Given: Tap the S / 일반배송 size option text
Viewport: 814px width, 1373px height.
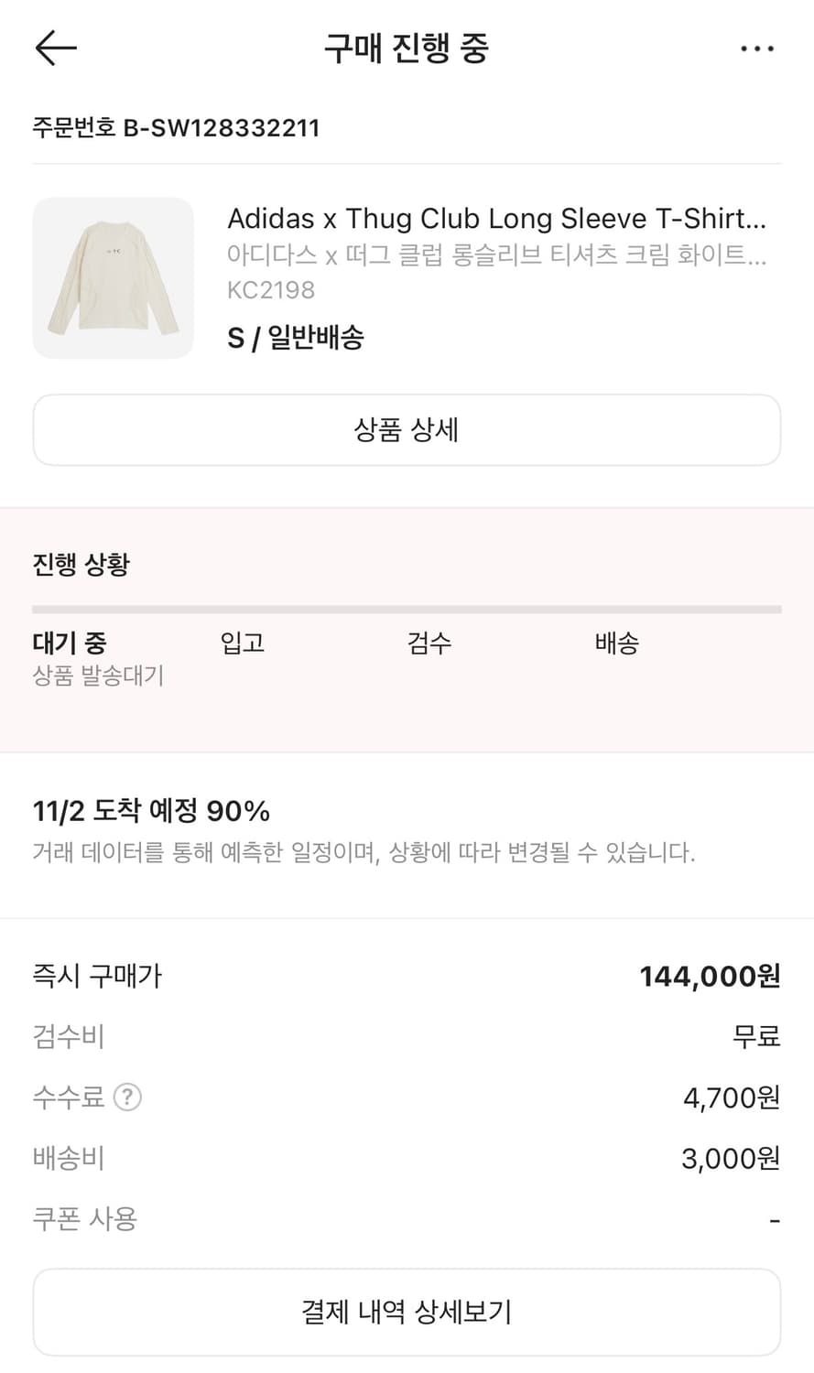Looking at the screenshot, I should pyautogui.click(x=296, y=338).
